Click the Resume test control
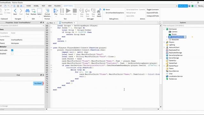 point(68,11)
